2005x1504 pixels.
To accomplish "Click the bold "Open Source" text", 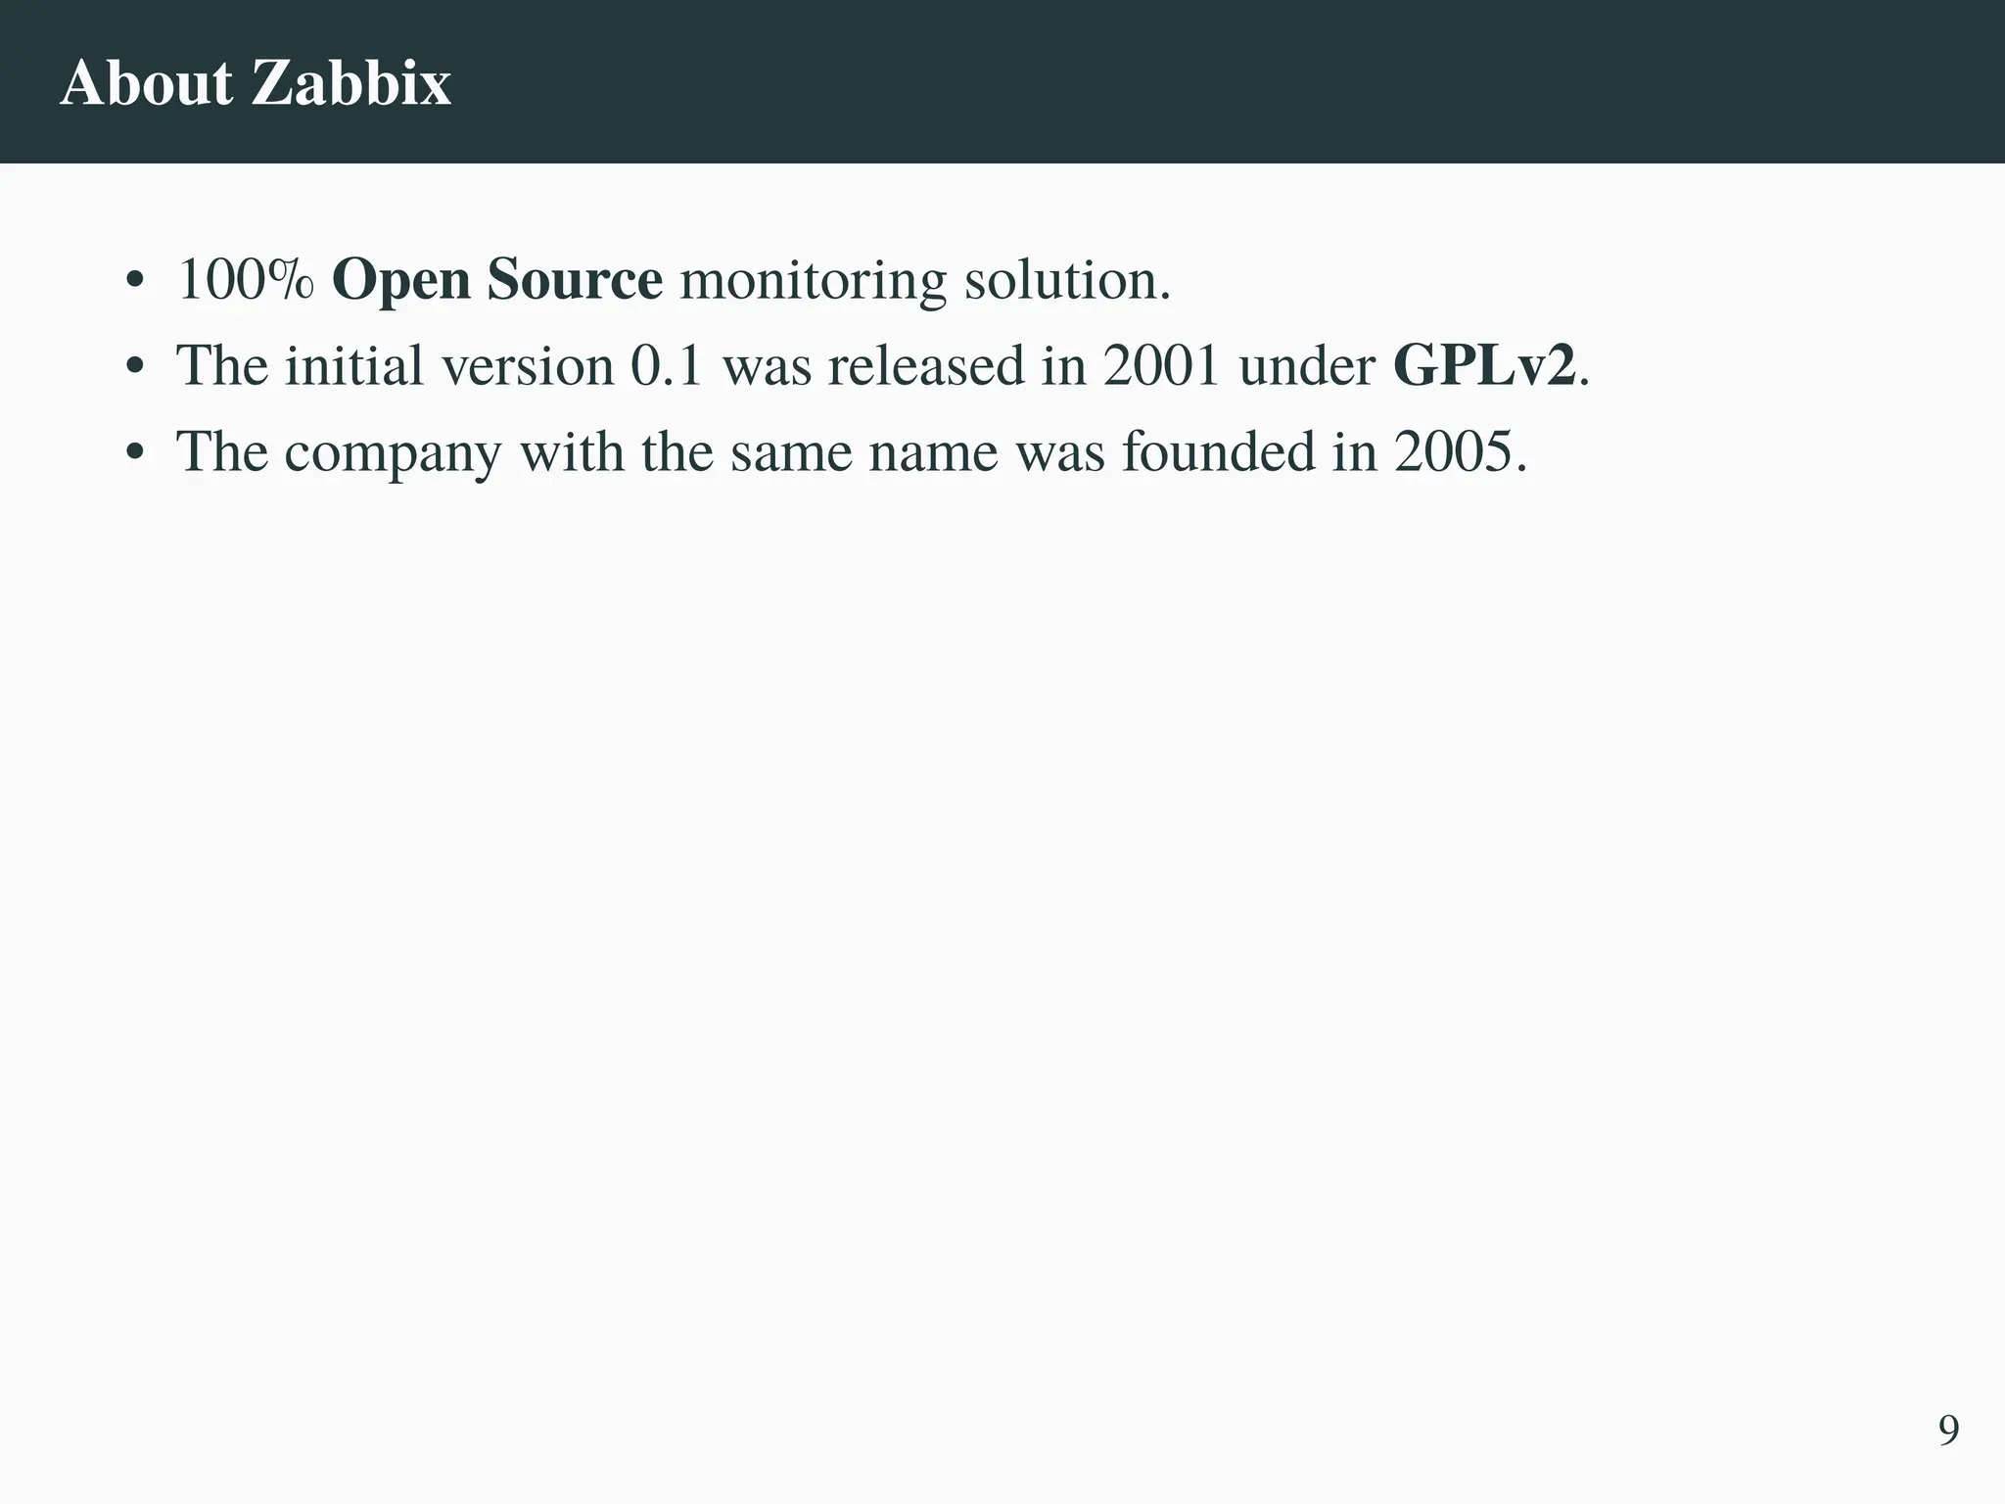I will (x=497, y=280).
